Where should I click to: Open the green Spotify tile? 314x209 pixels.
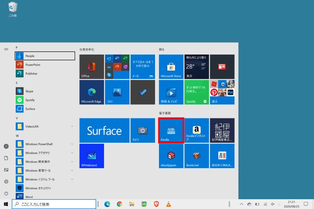pyautogui.click(x=197, y=92)
